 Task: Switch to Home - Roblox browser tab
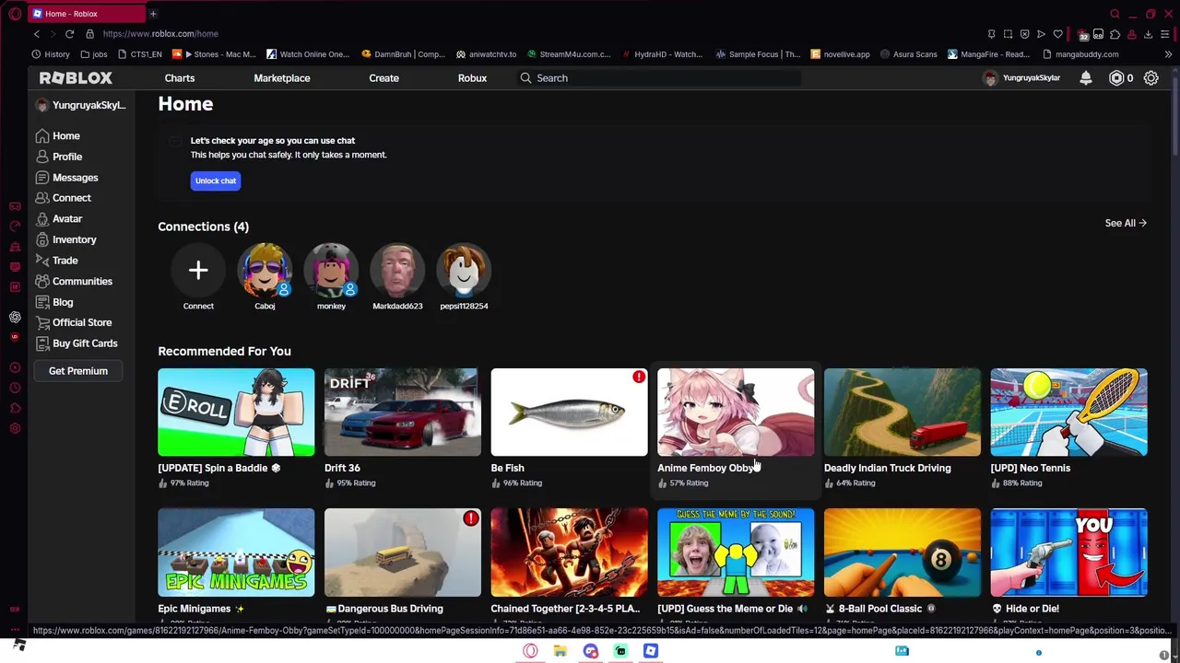pyautogui.click(x=86, y=14)
